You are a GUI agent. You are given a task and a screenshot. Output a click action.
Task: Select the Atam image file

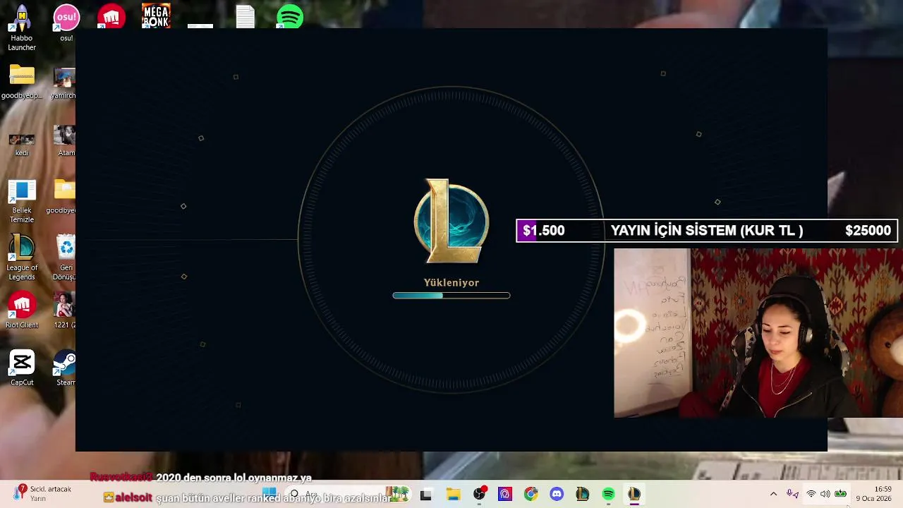65,140
